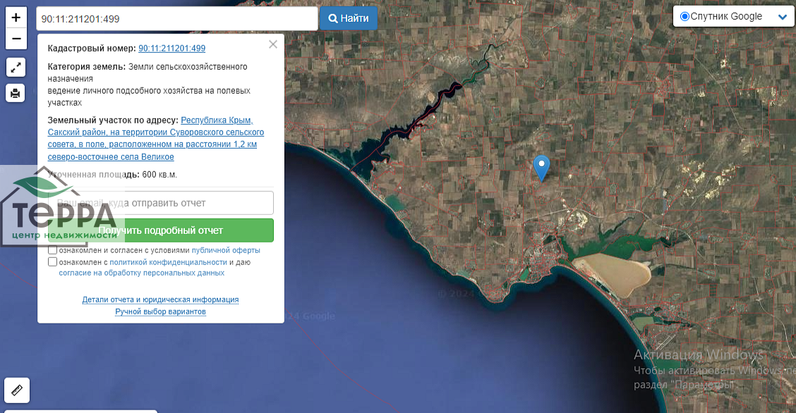
Task: Select the Спутник Google radio option
Action: pyautogui.click(x=685, y=16)
